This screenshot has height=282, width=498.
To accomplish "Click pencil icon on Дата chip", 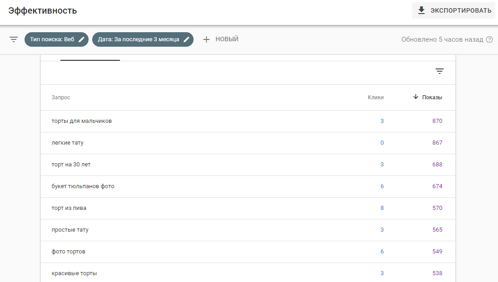I will coord(186,39).
